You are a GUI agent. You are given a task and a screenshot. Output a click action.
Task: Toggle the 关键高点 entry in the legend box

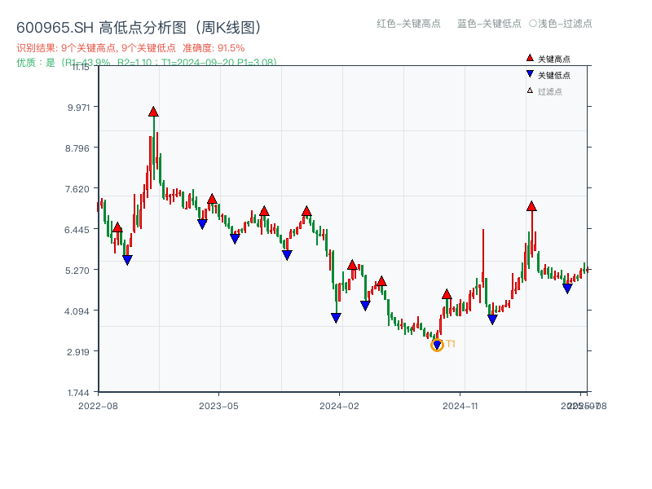[x=549, y=58]
